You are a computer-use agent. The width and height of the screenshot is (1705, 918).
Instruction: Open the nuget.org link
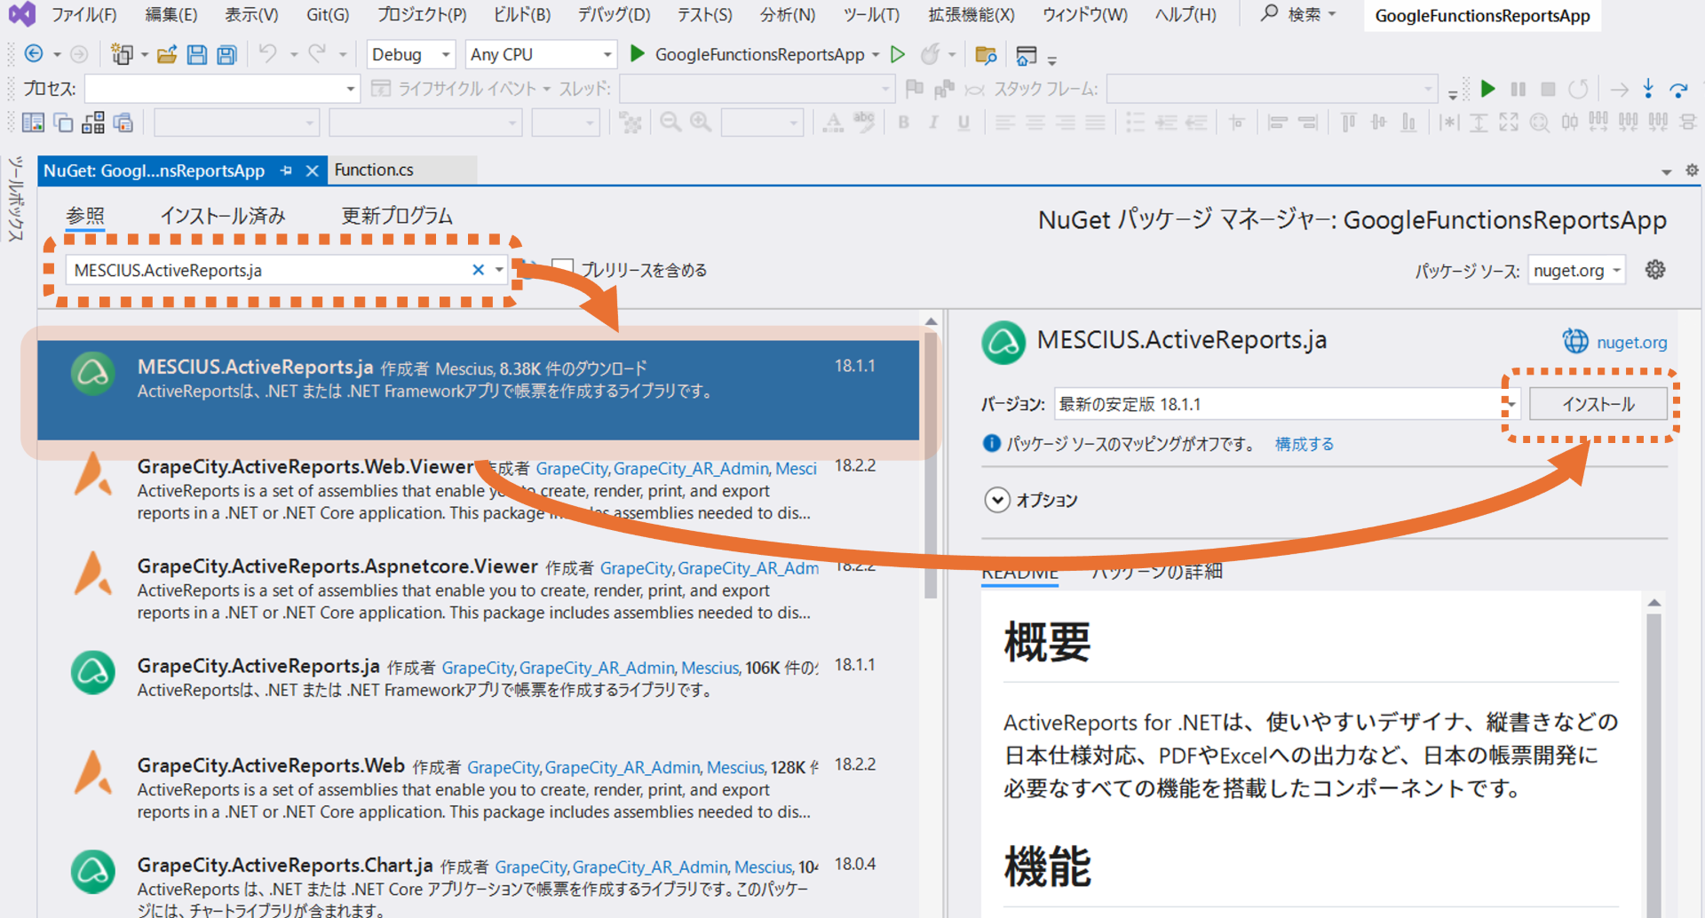(x=1631, y=342)
